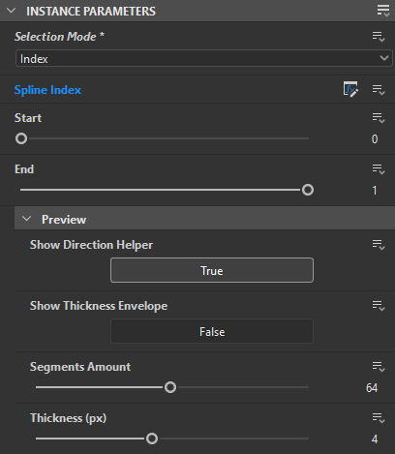Click the Thickness value field showing 4
395x454 pixels.
pyautogui.click(x=375, y=439)
